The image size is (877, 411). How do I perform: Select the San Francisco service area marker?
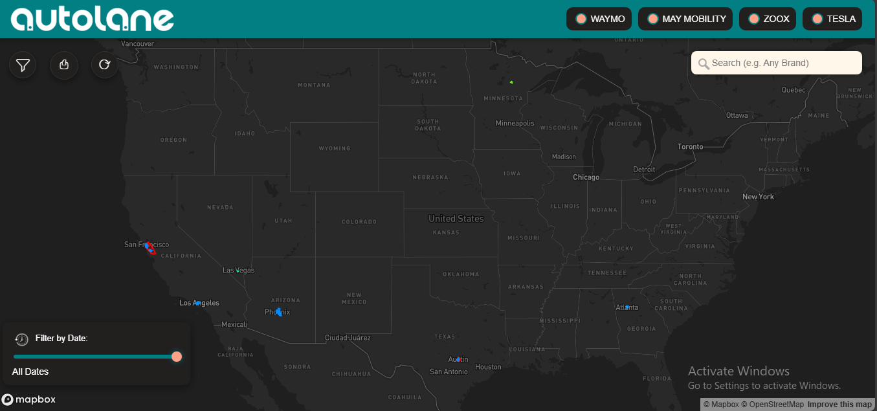click(150, 248)
